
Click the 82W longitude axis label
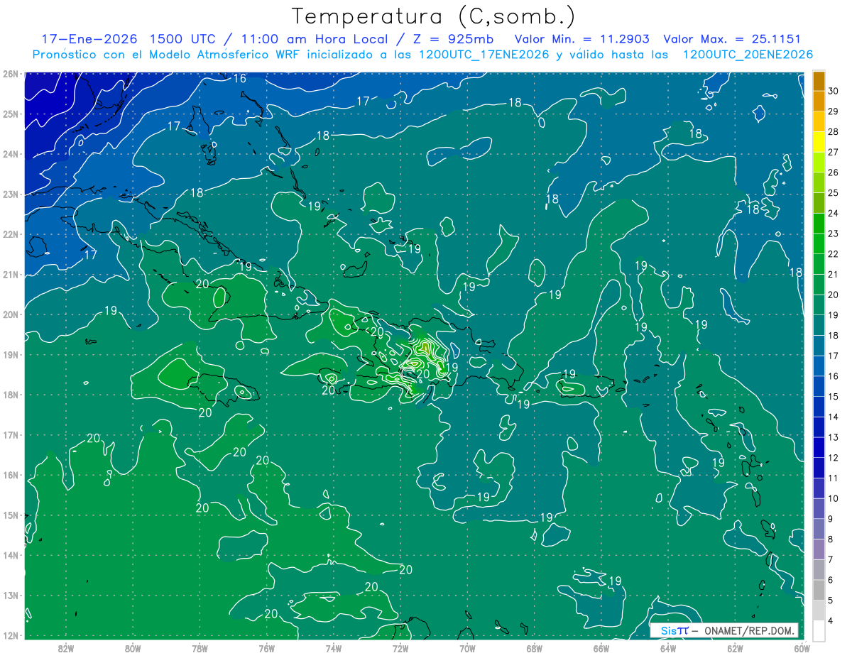(x=65, y=647)
